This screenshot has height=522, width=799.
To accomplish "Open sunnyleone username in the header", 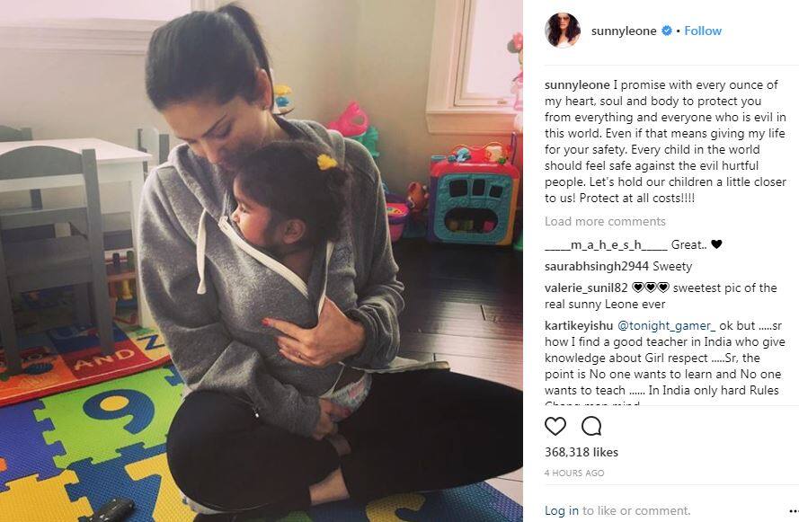I will click(x=624, y=31).
